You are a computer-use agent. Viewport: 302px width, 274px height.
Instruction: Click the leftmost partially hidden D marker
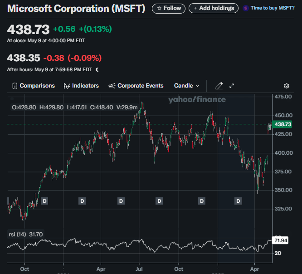[x=8, y=201]
